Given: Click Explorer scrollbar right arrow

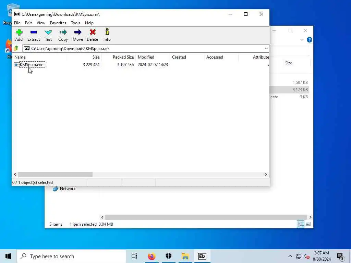Looking at the screenshot, I should (x=310, y=217).
